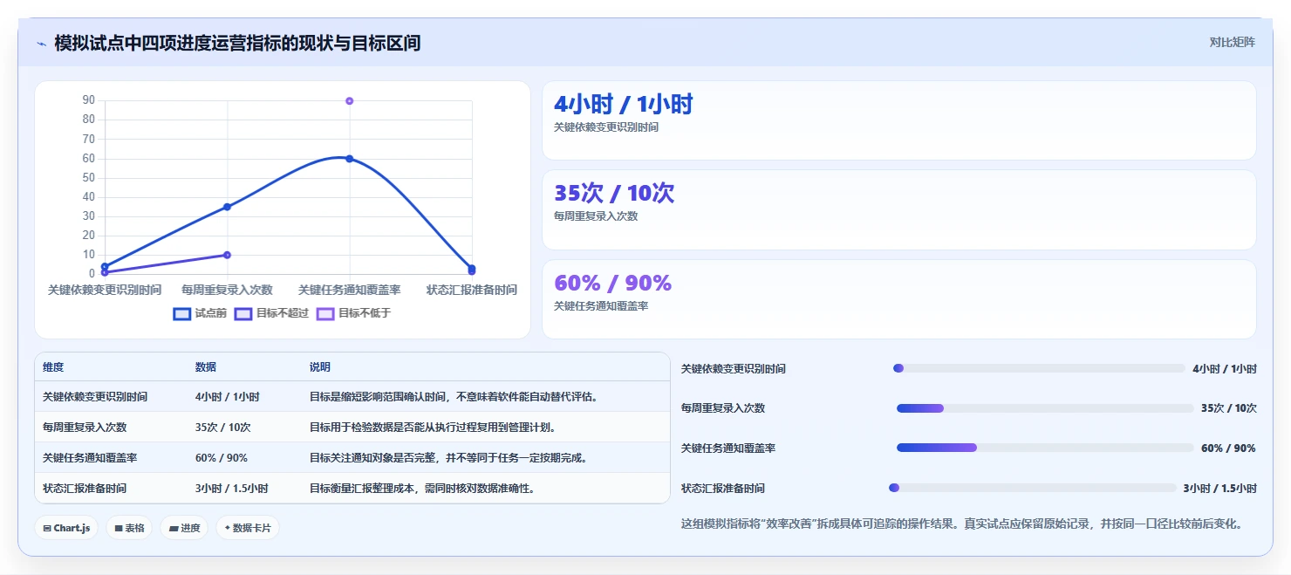Click the 关键依赖变更识别时间 progress bar
This screenshot has width=1291, height=575.
point(1039,368)
